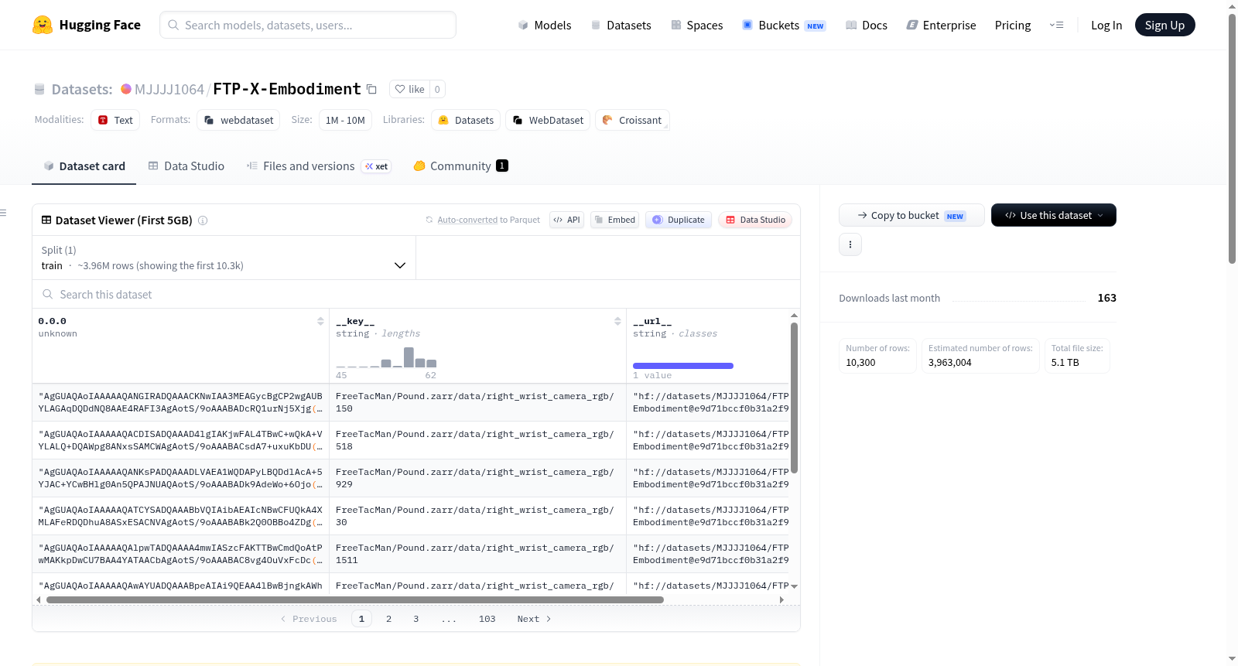This screenshot has height=666, width=1238.
Task: Click the Sign Up button
Action: (1164, 25)
